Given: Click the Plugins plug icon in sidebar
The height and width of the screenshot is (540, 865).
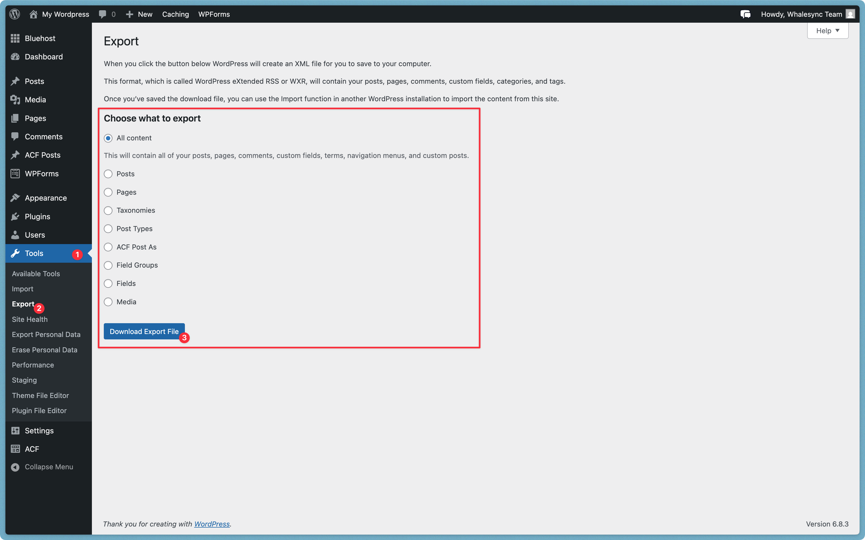Looking at the screenshot, I should pos(15,217).
